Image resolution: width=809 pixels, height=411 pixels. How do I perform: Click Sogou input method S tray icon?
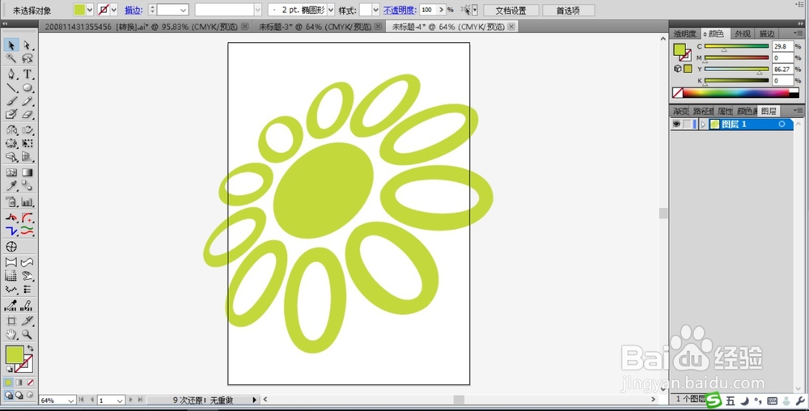coord(714,400)
